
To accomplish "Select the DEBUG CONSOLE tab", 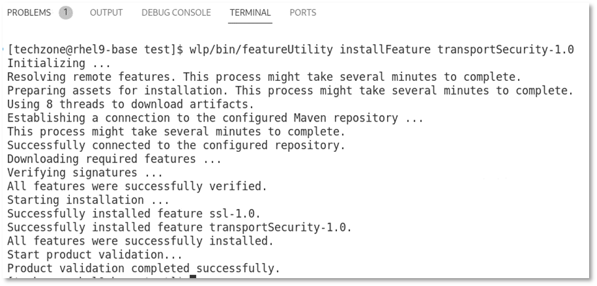I will click(x=176, y=12).
